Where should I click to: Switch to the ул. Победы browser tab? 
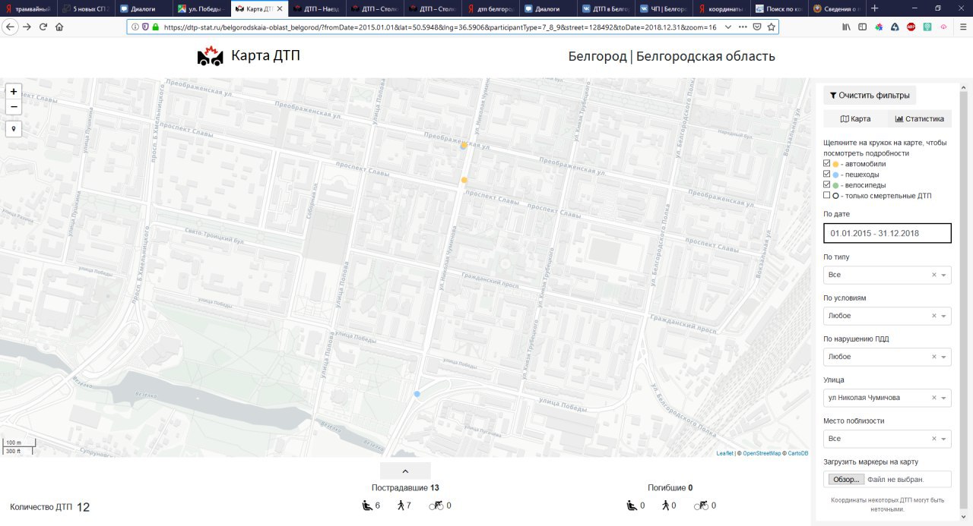(x=201, y=8)
